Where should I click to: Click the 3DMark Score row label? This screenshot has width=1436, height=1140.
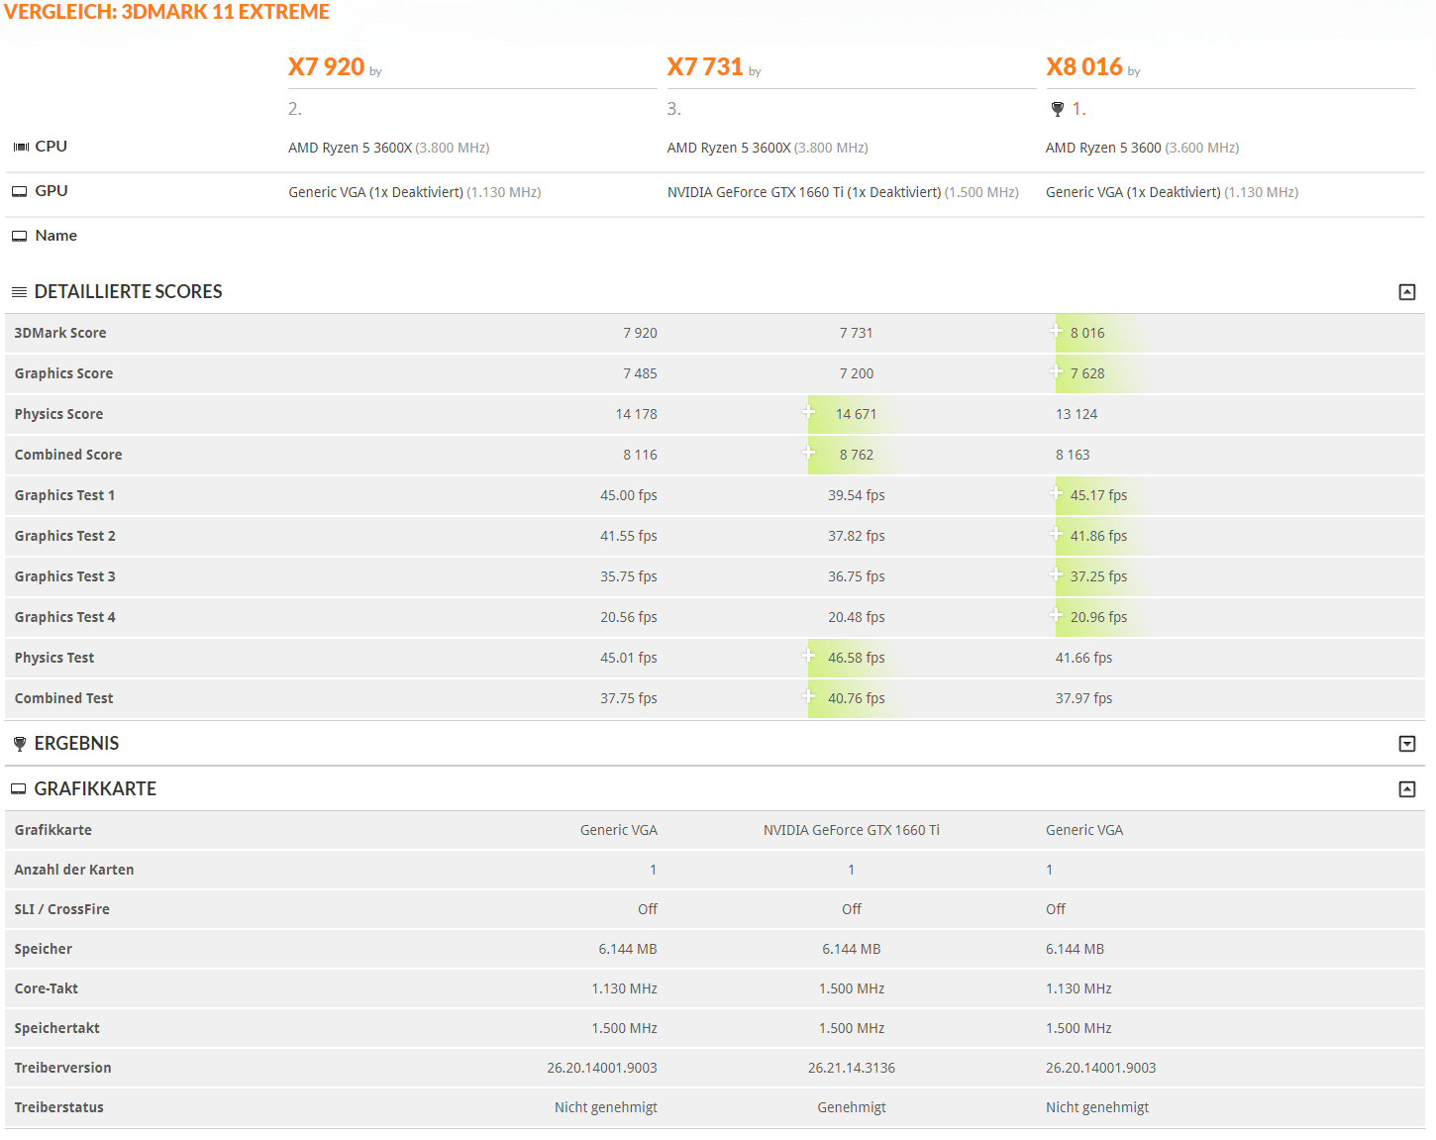[x=60, y=333]
